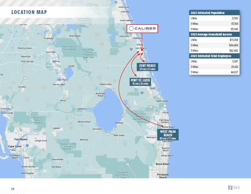Click the Cape Coral map label
251x194 pixels.
tap(15, 146)
